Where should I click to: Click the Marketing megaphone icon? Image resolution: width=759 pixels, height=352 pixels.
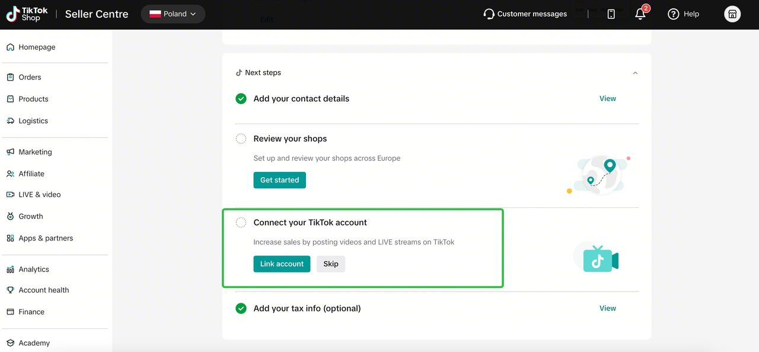(10, 152)
